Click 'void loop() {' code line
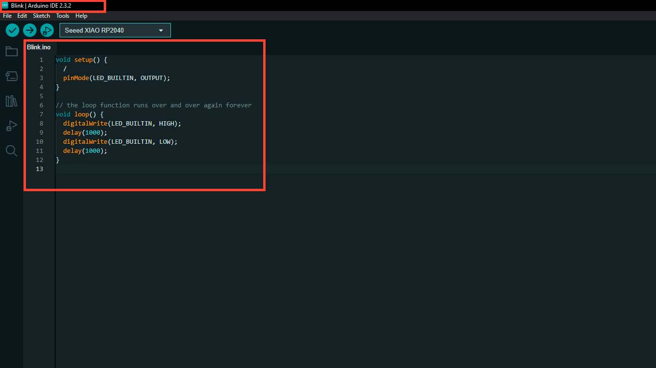Image resolution: width=656 pixels, height=368 pixels. [x=80, y=115]
